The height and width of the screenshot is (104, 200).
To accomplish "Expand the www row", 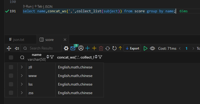I will 22,76.
